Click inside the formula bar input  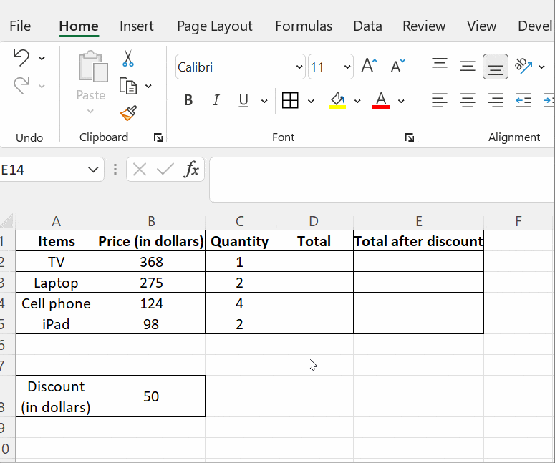click(x=382, y=180)
